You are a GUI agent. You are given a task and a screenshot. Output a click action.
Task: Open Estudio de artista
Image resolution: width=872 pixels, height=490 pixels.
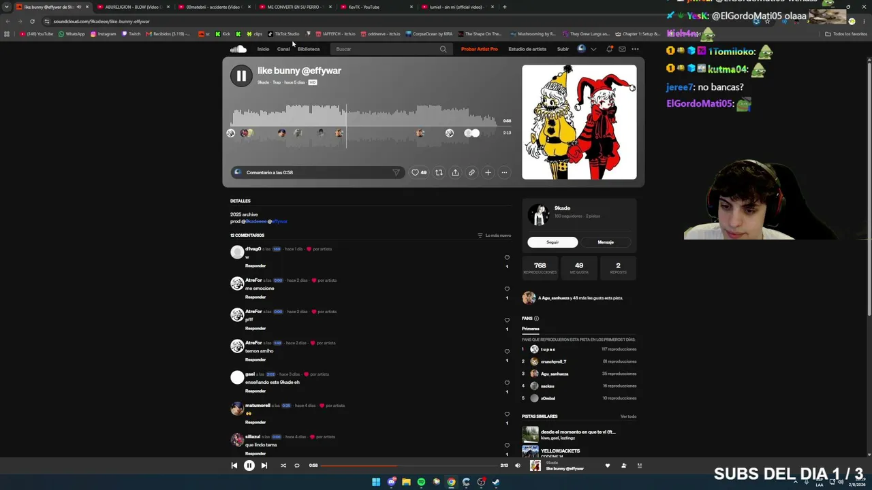[x=527, y=49]
